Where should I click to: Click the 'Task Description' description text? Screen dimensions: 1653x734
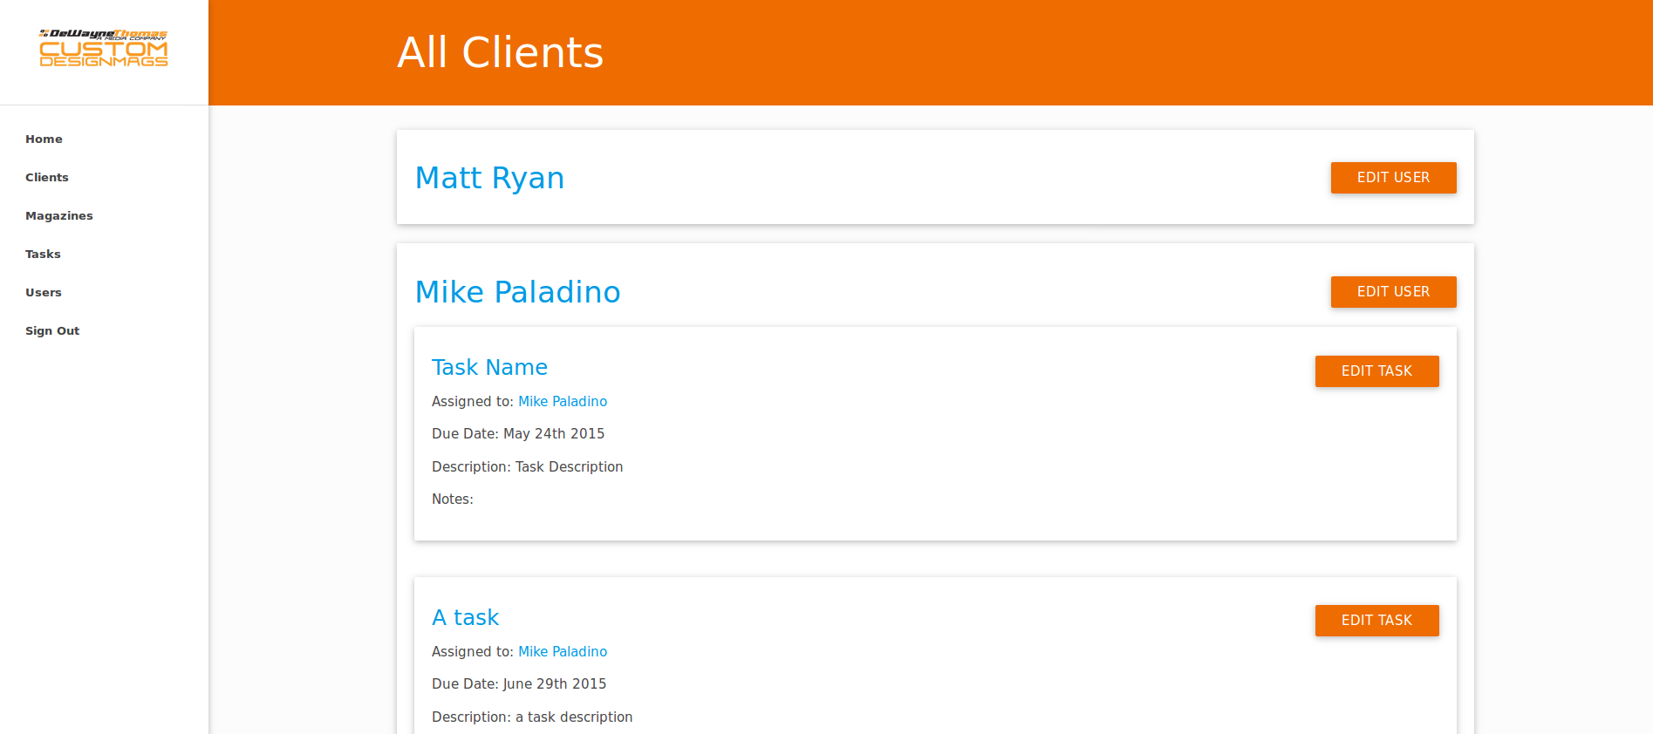pyautogui.click(x=569, y=467)
